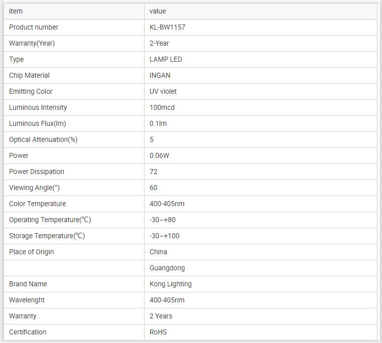Click the "Product number" label cell
The width and height of the screenshot is (382, 343).
tap(34, 27)
